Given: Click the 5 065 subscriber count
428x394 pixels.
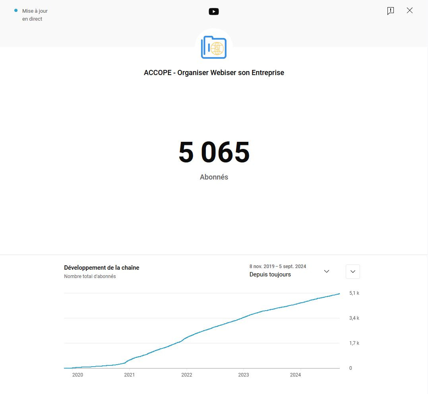Looking at the screenshot, I should [214, 152].
